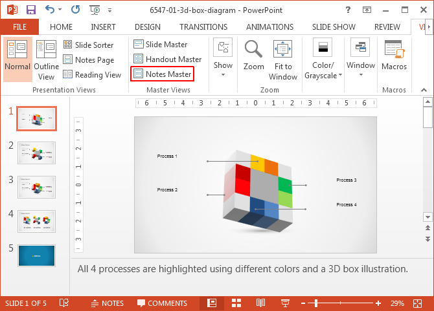
Task: Go to Next Slide double-arrow button
Action: click(428, 239)
